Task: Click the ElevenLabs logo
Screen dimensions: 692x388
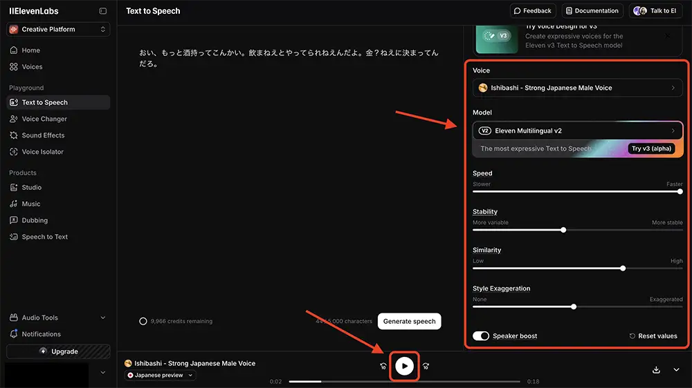Action: tap(33, 11)
